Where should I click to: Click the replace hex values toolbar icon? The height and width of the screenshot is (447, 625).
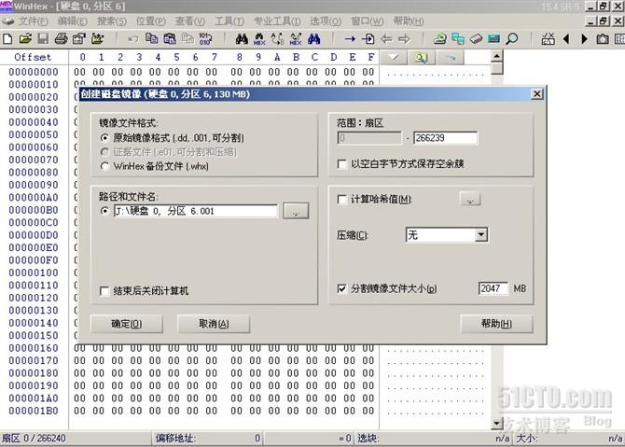tap(296, 38)
